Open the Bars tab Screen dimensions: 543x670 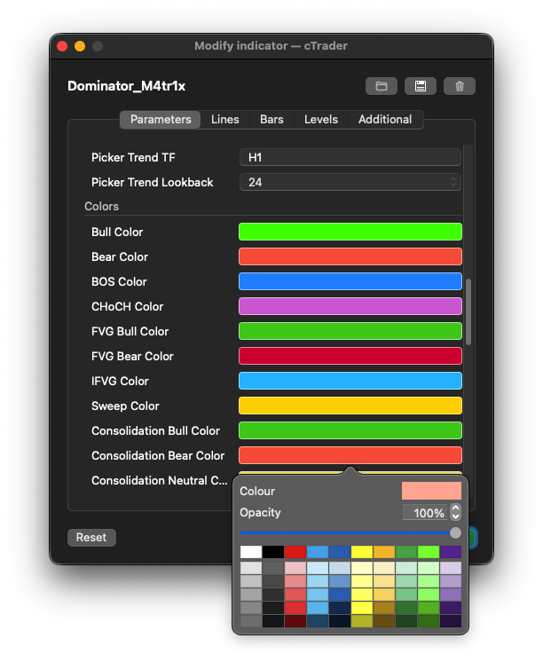pos(271,119)
